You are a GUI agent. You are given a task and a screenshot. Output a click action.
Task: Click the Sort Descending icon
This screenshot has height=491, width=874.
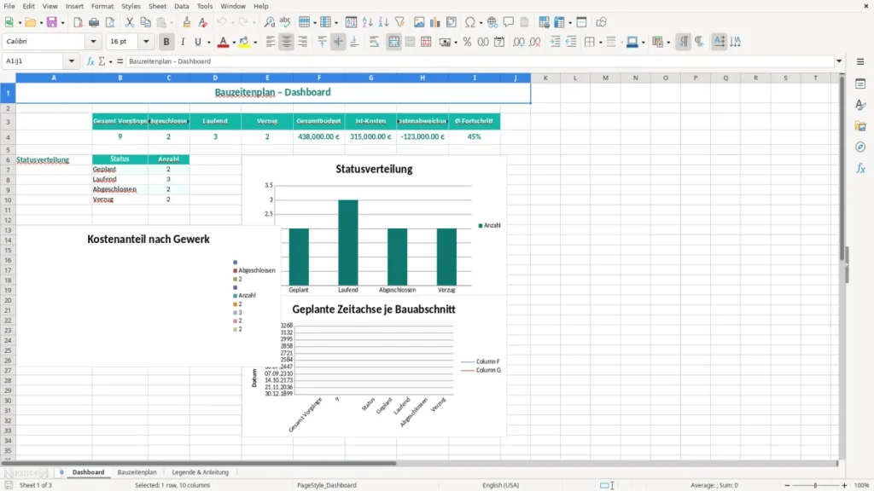383,22
